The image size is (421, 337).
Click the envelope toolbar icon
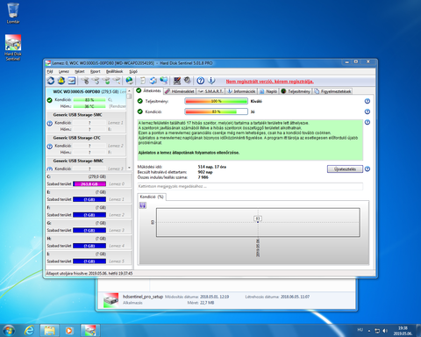click(72, 81)
